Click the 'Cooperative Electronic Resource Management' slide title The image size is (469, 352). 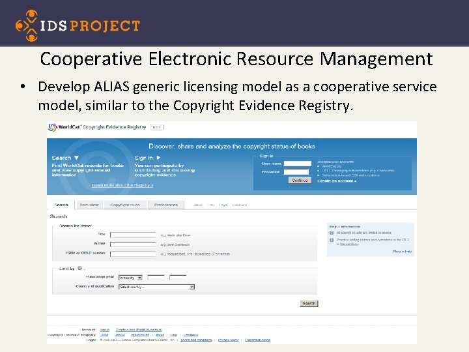[236, 59]
